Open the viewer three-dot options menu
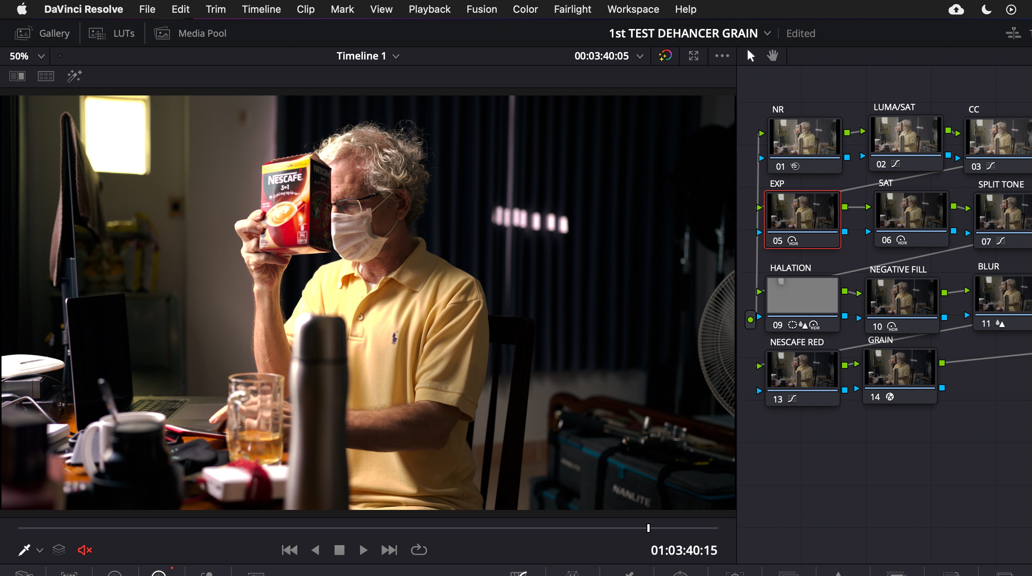 click(722, 56)
